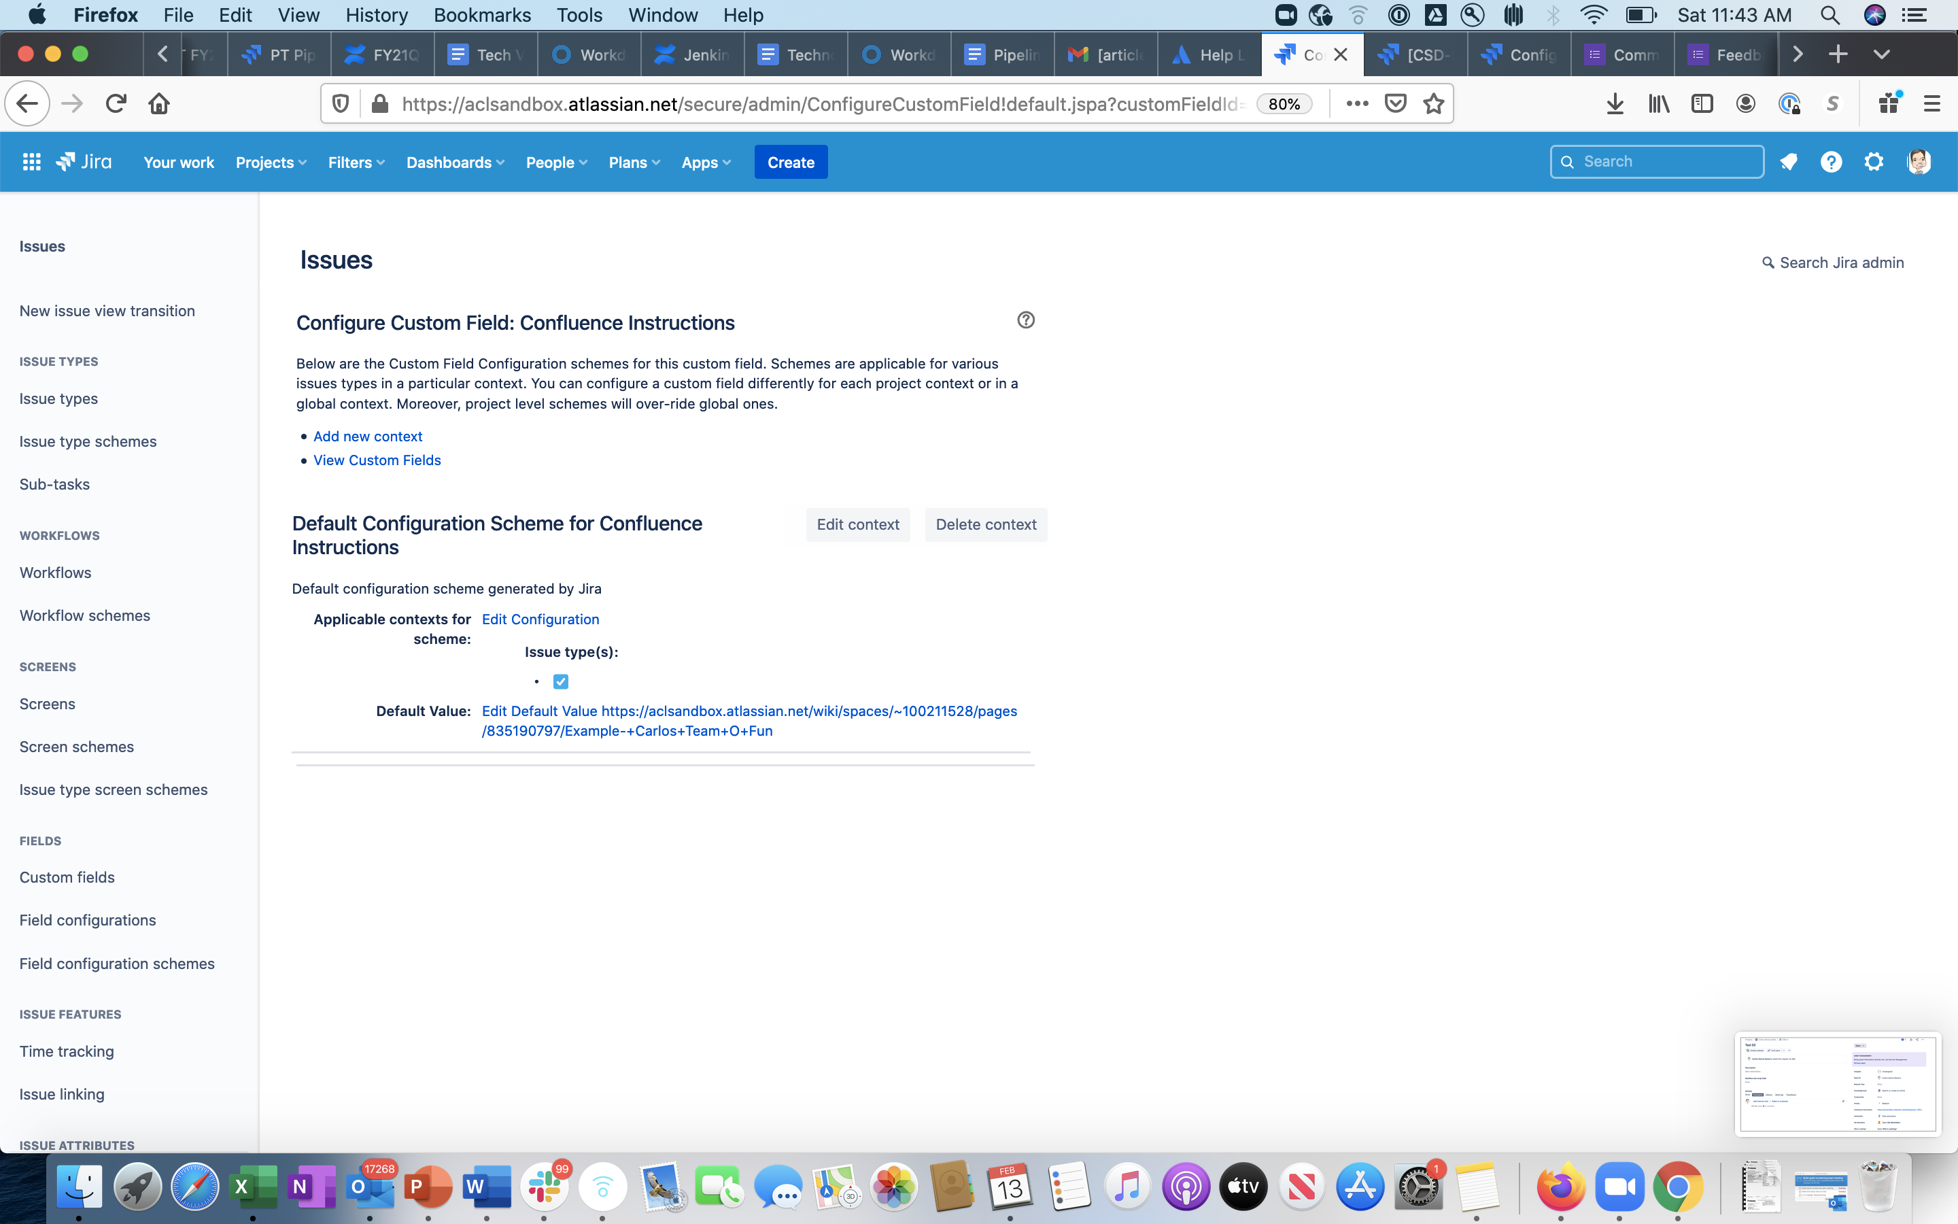Open the Bookmarks menu in the menu bar
Image resolution: width=1958 pixels, height=1224 pixels.
click(x=482, y=14)
